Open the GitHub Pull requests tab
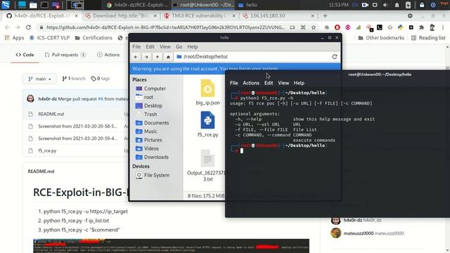The image size is (450, 253). (65, 55)
